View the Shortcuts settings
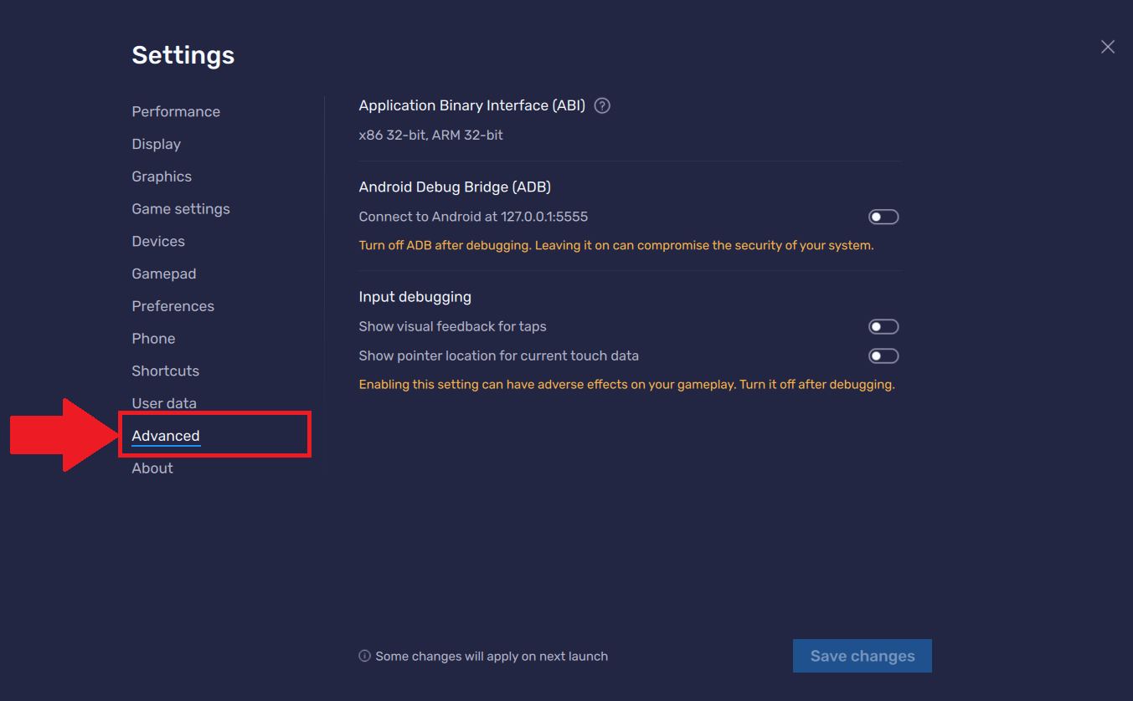 point(165,371)
